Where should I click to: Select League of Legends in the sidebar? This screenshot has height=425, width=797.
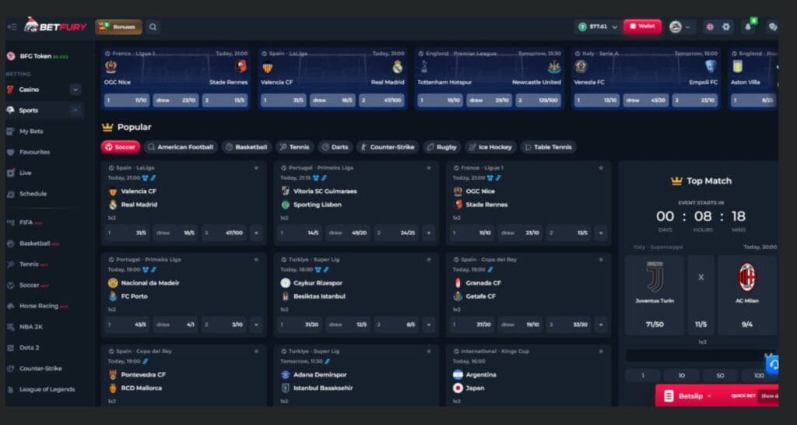point(47,389)
